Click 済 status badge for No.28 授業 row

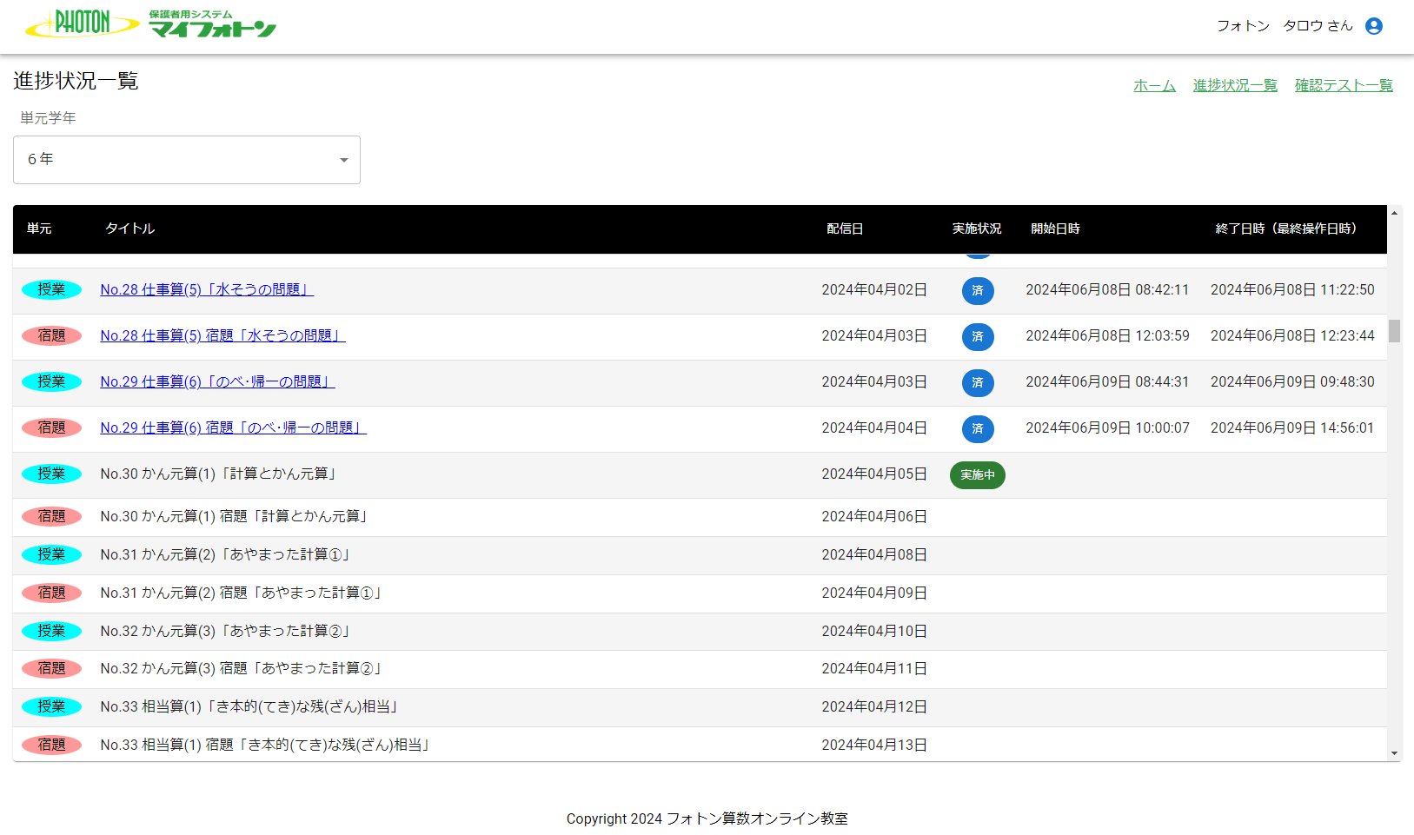(x=978, y=291)
